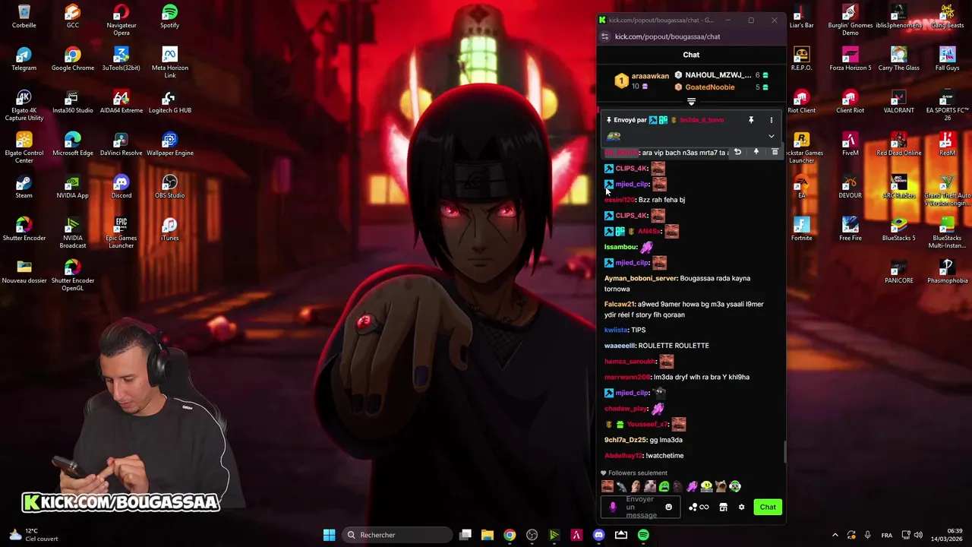Screen dimensions: 972x547
Task: Unpin the pinned message with pin icon
Action: coord(751,120)
